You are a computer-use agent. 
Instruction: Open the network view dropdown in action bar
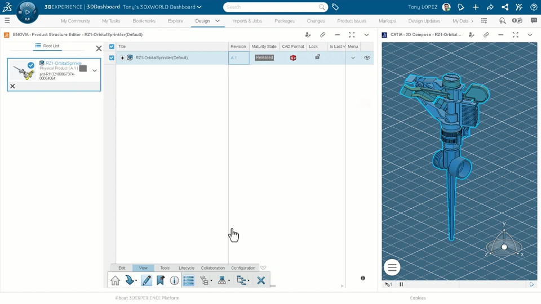(x=229, y=280)
